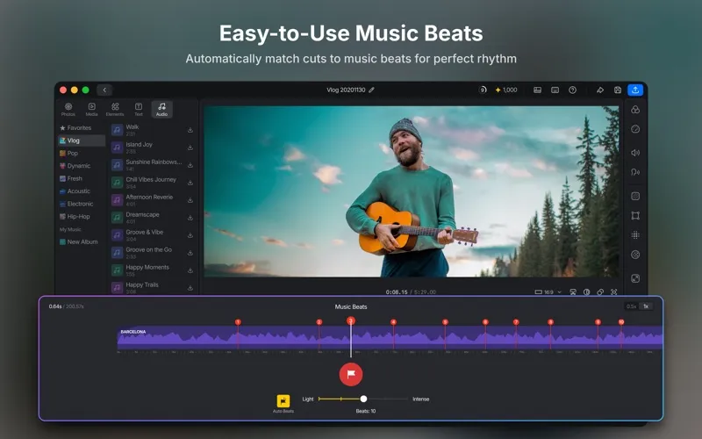Image resolution: width=702 pixels, height=439 pixels.
Task: Click the snapshot icon below preview
Action: tap(573, 292)
